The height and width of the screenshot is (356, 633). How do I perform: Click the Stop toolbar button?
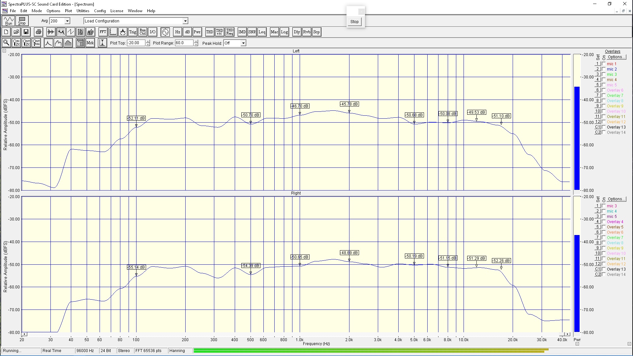coord(22,21)
